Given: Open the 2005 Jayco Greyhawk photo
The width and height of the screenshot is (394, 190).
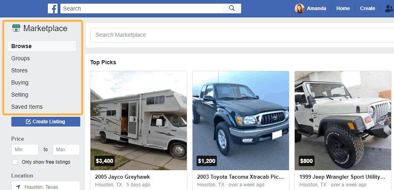Looking at the screenshot, I should pyautogui.click(x=139, y=120).
